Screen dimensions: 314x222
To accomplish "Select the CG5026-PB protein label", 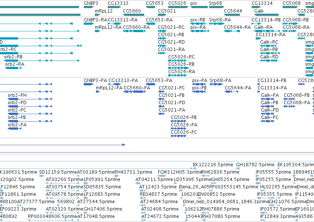I will [x=184, y=117].
